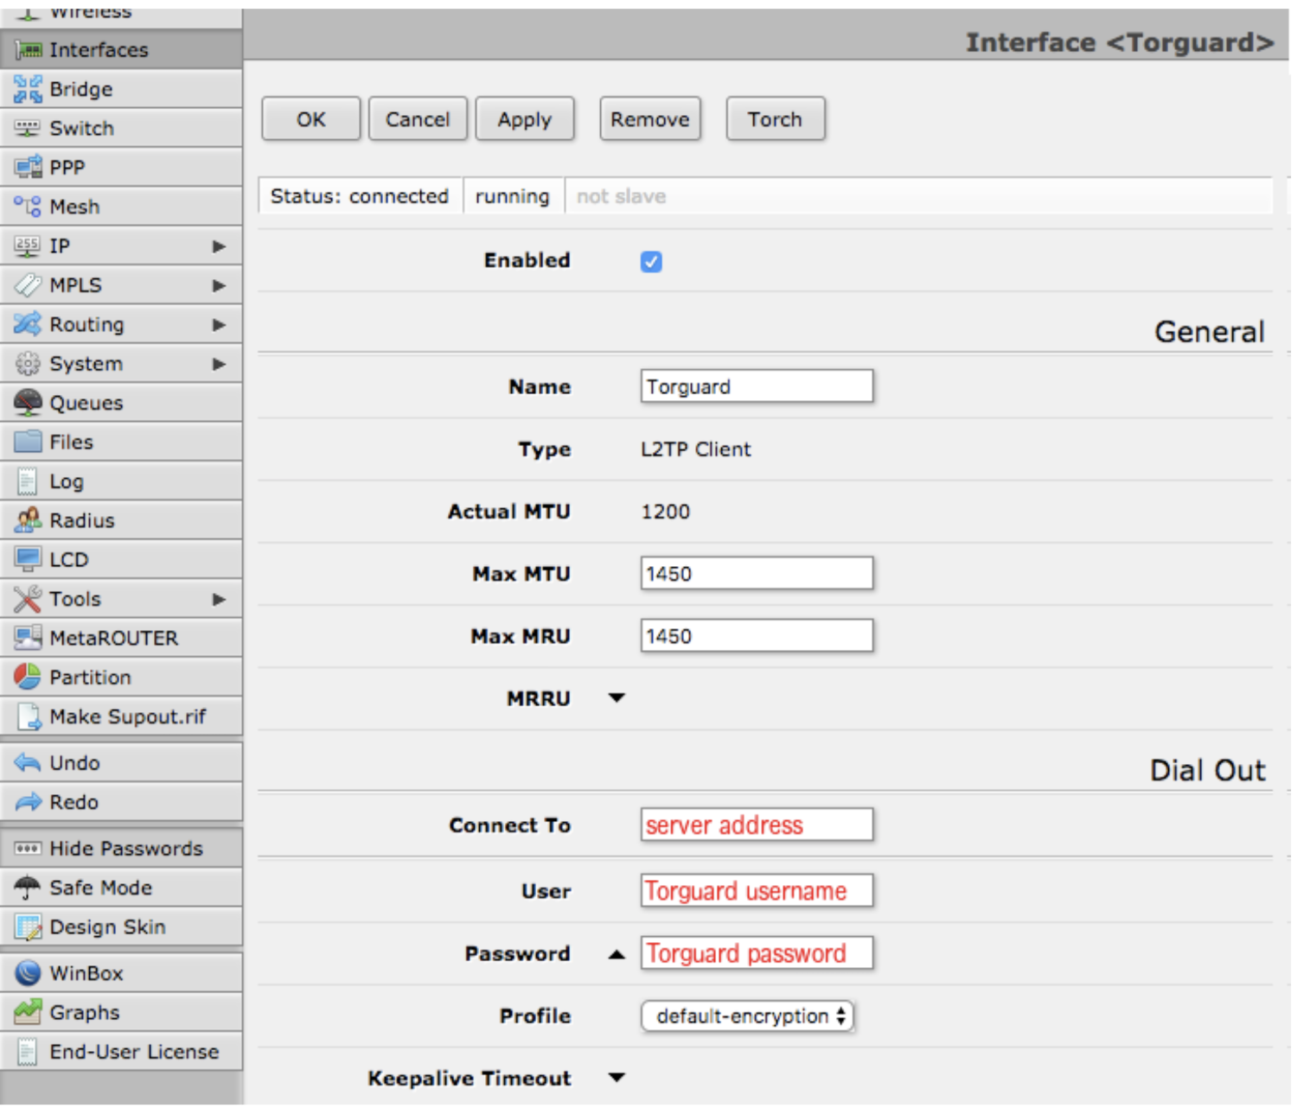Expand the Keepalive Timeout section

point(616,1078)
